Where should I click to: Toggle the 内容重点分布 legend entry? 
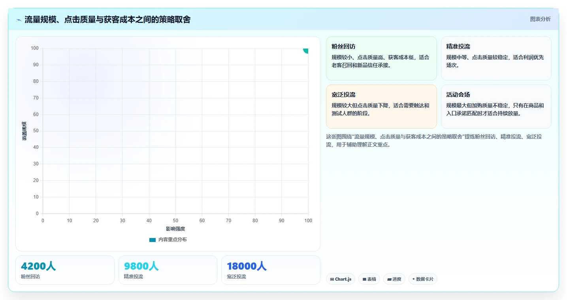pos(168,240)
